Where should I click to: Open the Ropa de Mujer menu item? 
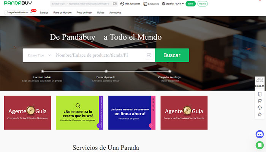[84, 13]
